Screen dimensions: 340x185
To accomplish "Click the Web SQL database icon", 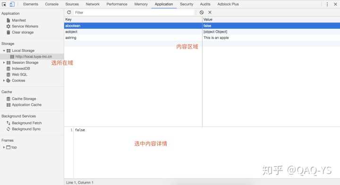I will (x=8, y=75).
